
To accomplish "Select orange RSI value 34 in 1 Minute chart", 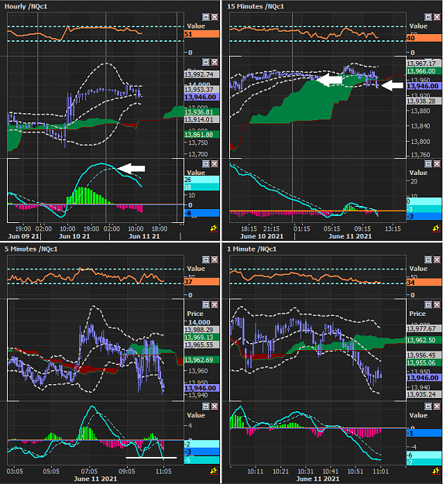I will 424,282.
